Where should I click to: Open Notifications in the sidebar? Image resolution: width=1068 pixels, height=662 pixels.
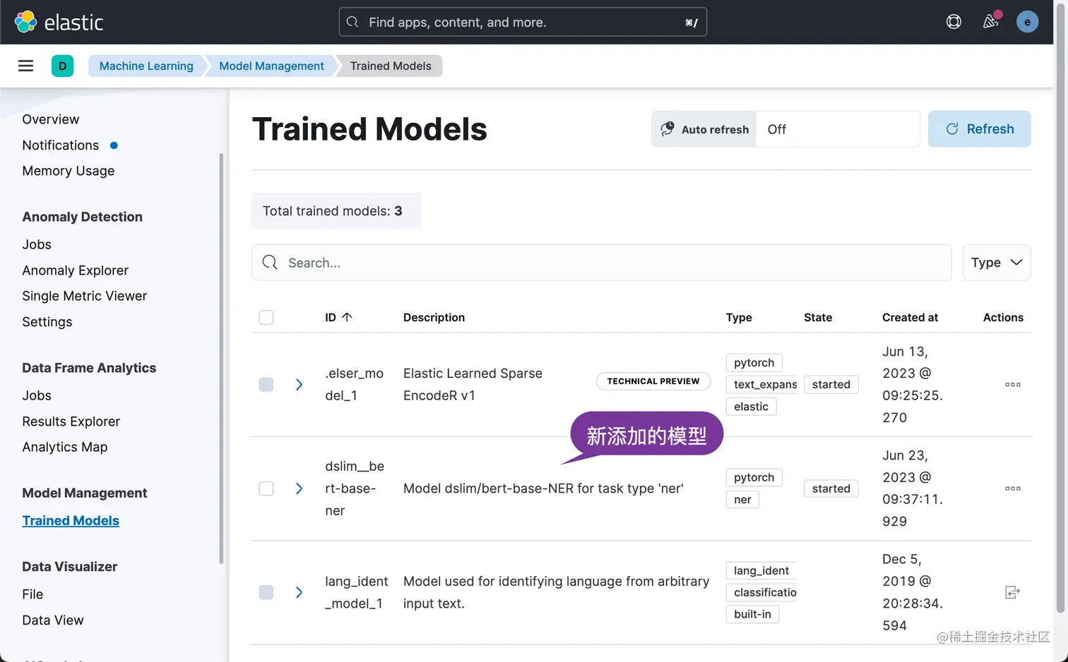(x=61, y=145)
